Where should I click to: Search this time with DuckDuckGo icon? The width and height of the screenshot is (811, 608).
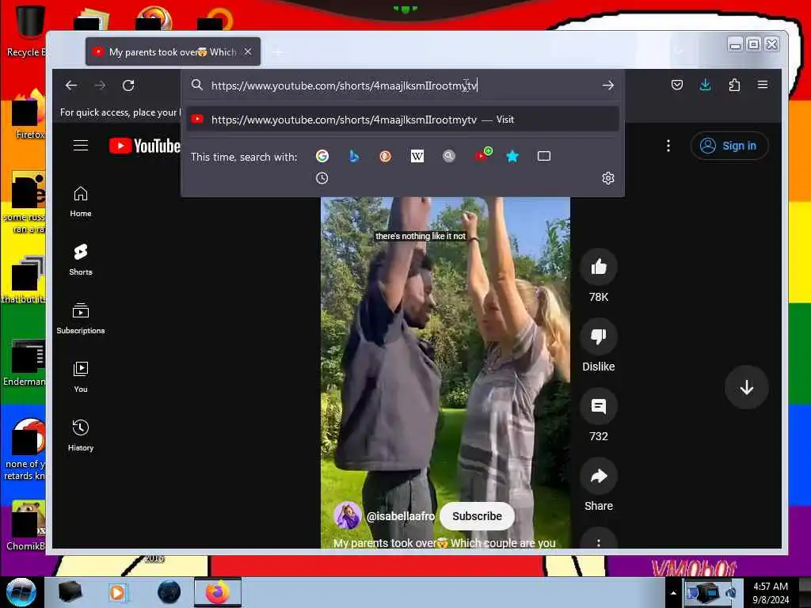coord(386,156)
